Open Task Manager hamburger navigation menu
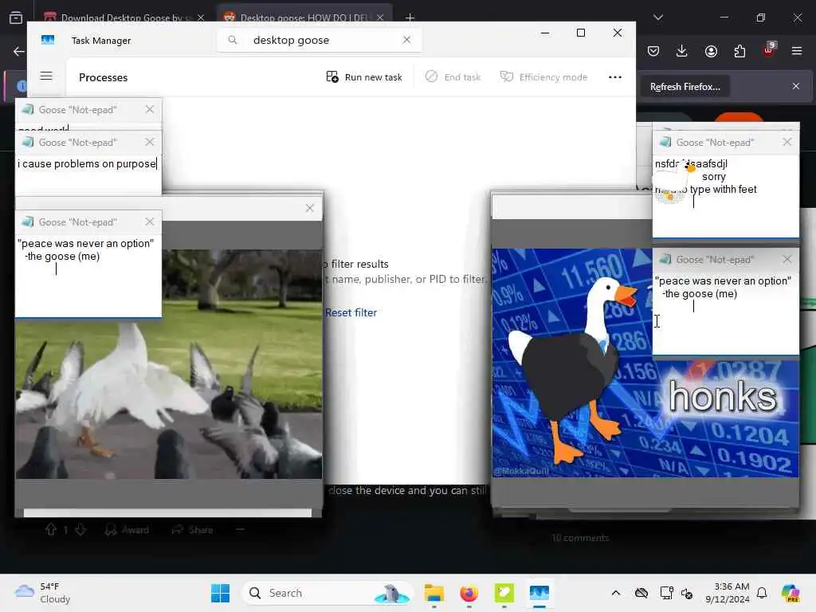Screen dimensions: 816x612 tap(46, 76)
